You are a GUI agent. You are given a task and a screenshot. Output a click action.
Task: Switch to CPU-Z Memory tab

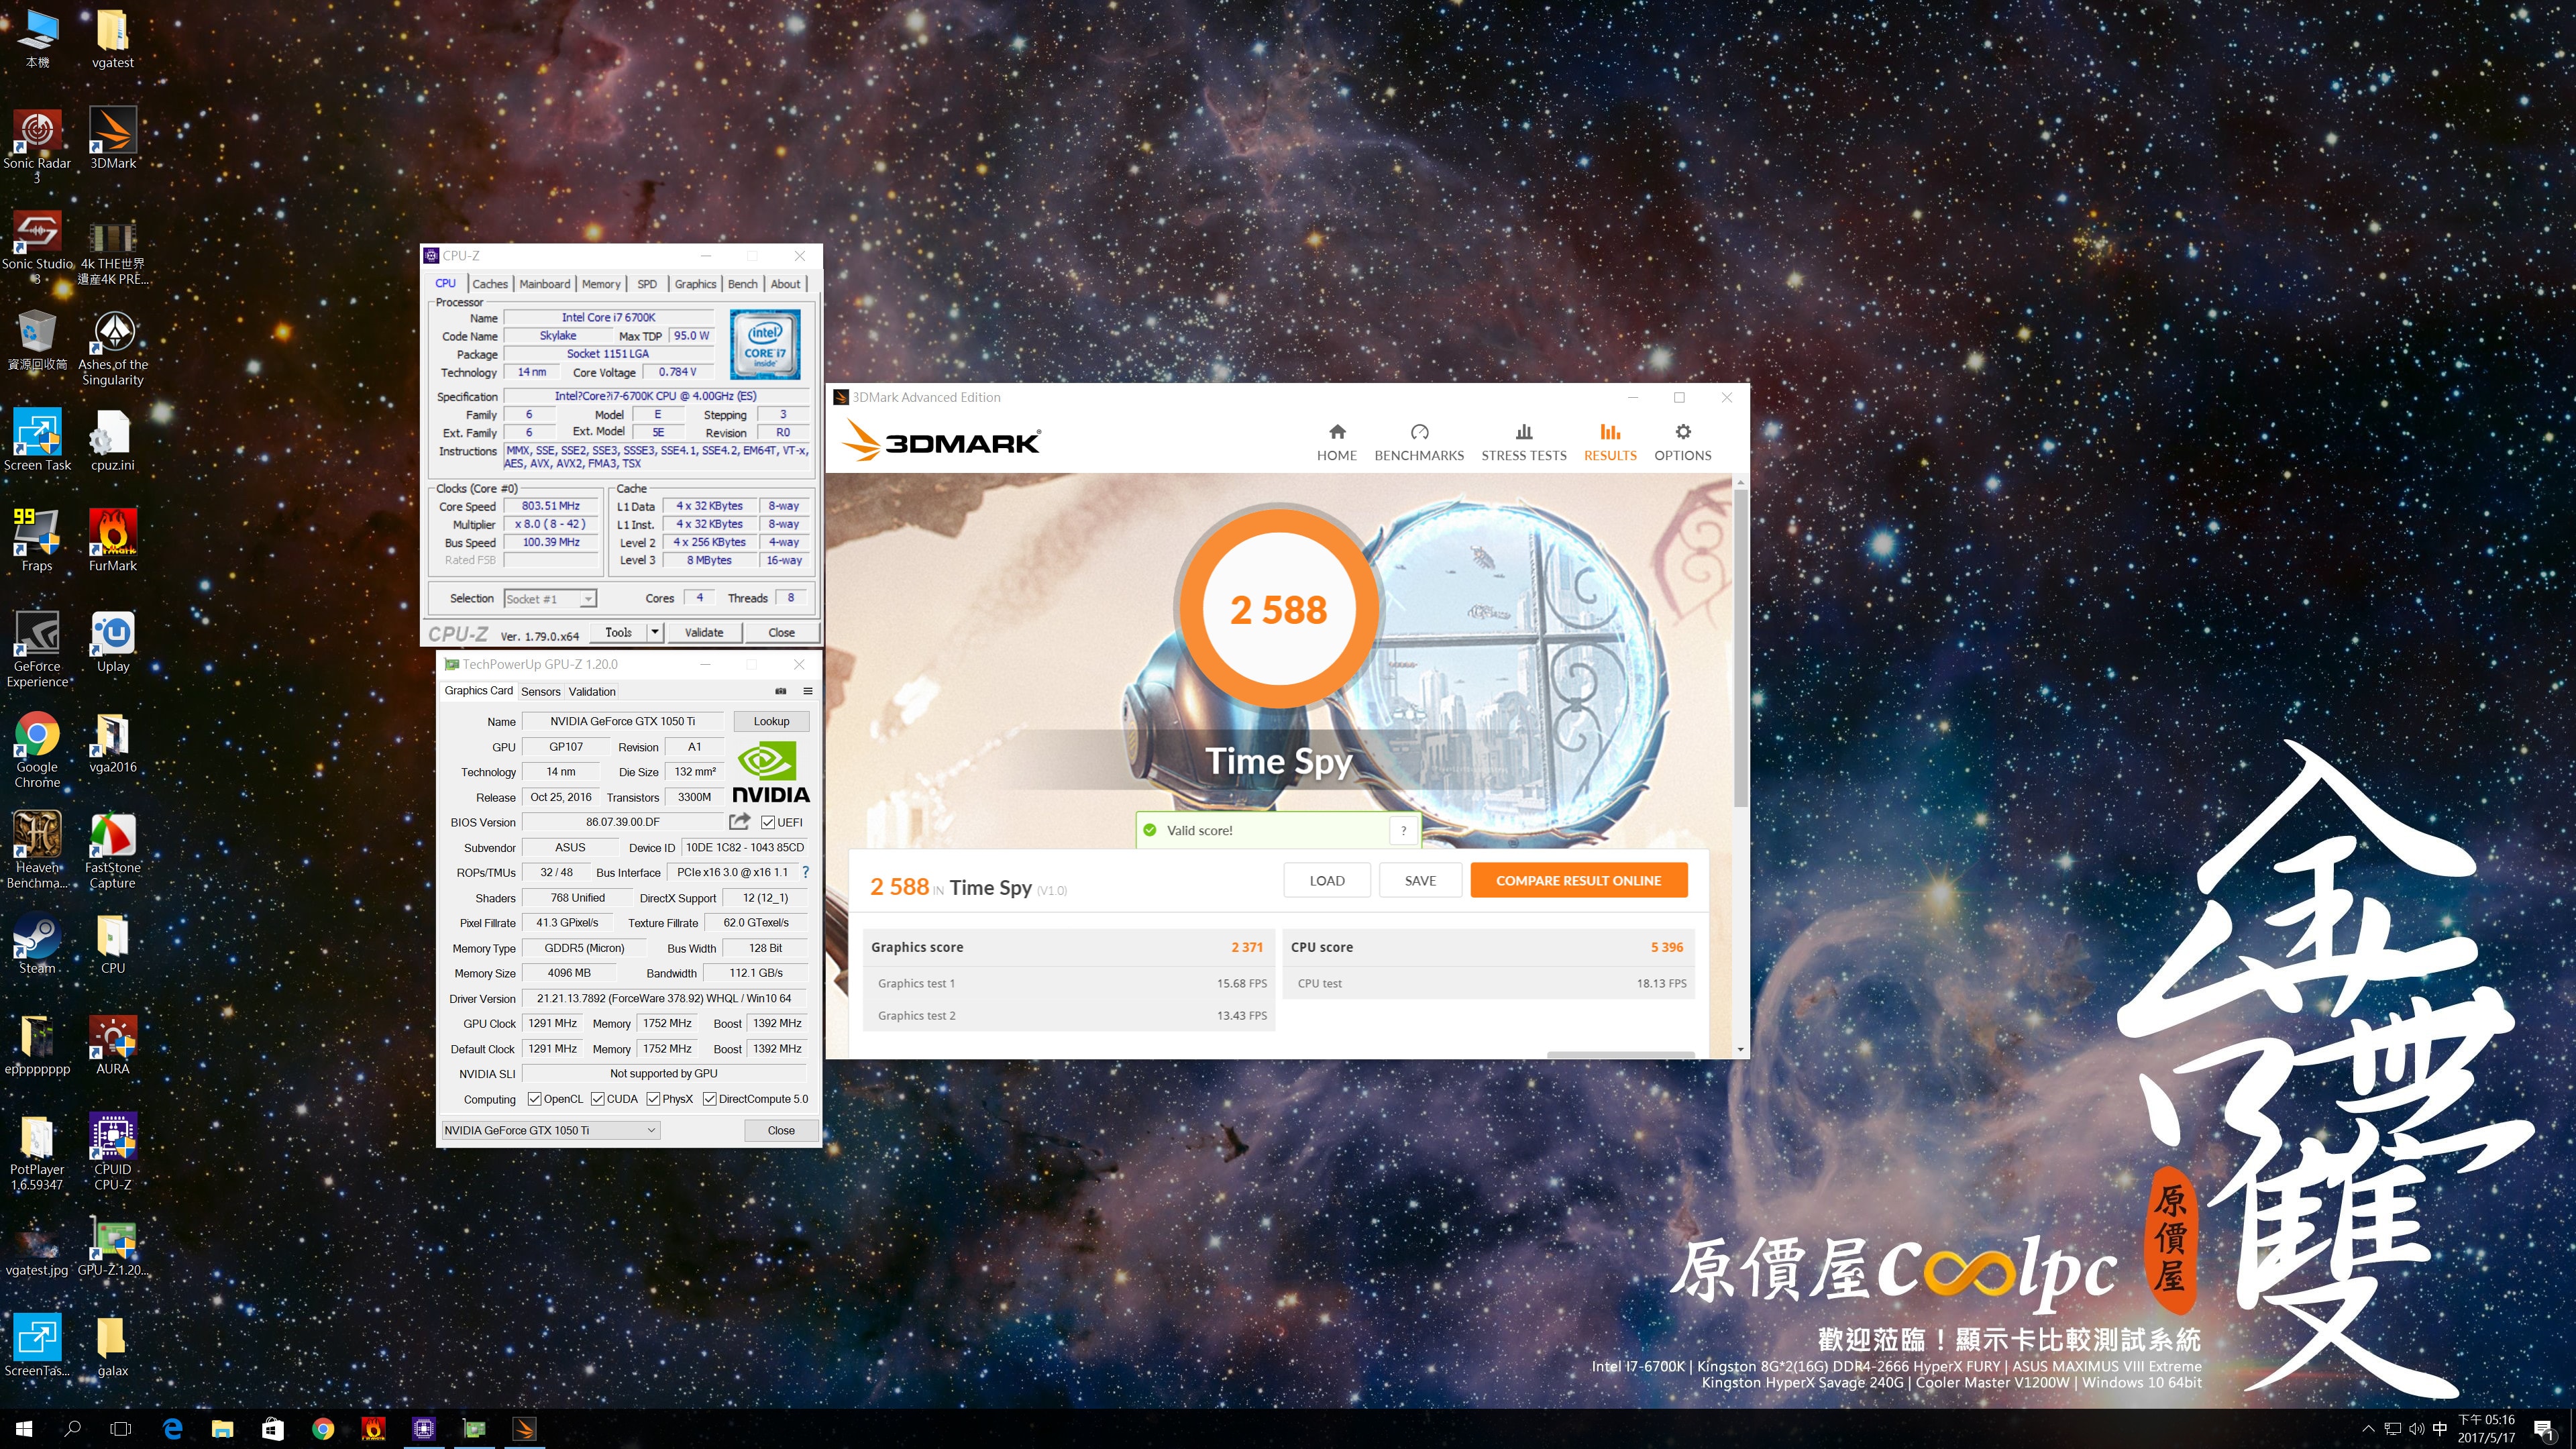pos(601,284)
